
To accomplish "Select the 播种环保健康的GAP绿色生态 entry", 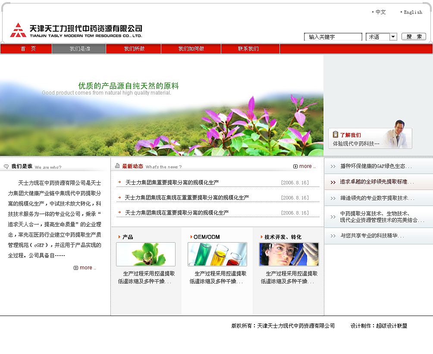I will coord(375,166).
